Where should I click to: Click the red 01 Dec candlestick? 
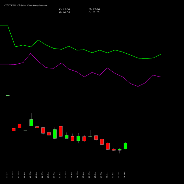click(108, 146)
